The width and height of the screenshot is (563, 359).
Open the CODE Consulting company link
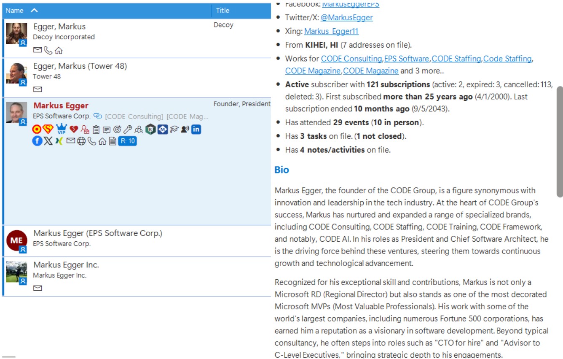tap(351, 59)
